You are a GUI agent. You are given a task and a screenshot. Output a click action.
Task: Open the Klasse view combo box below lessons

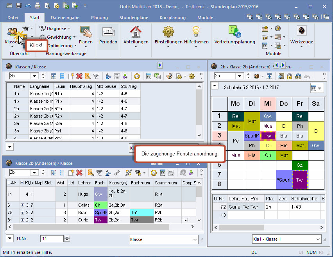(163, 239)
